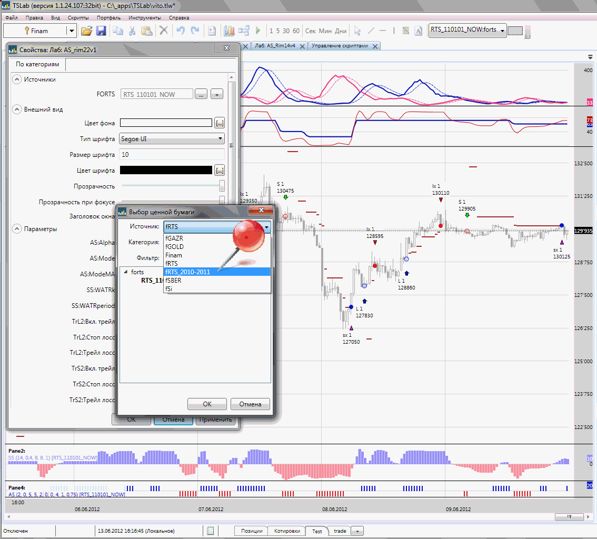The height and width of the screenshot is (539, 597).
Task: Click the Undo arrow icon
Action: 181,31
